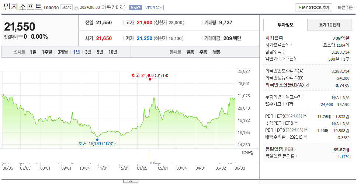Click the red 최고 24,400 marker dot

(150, 79)
